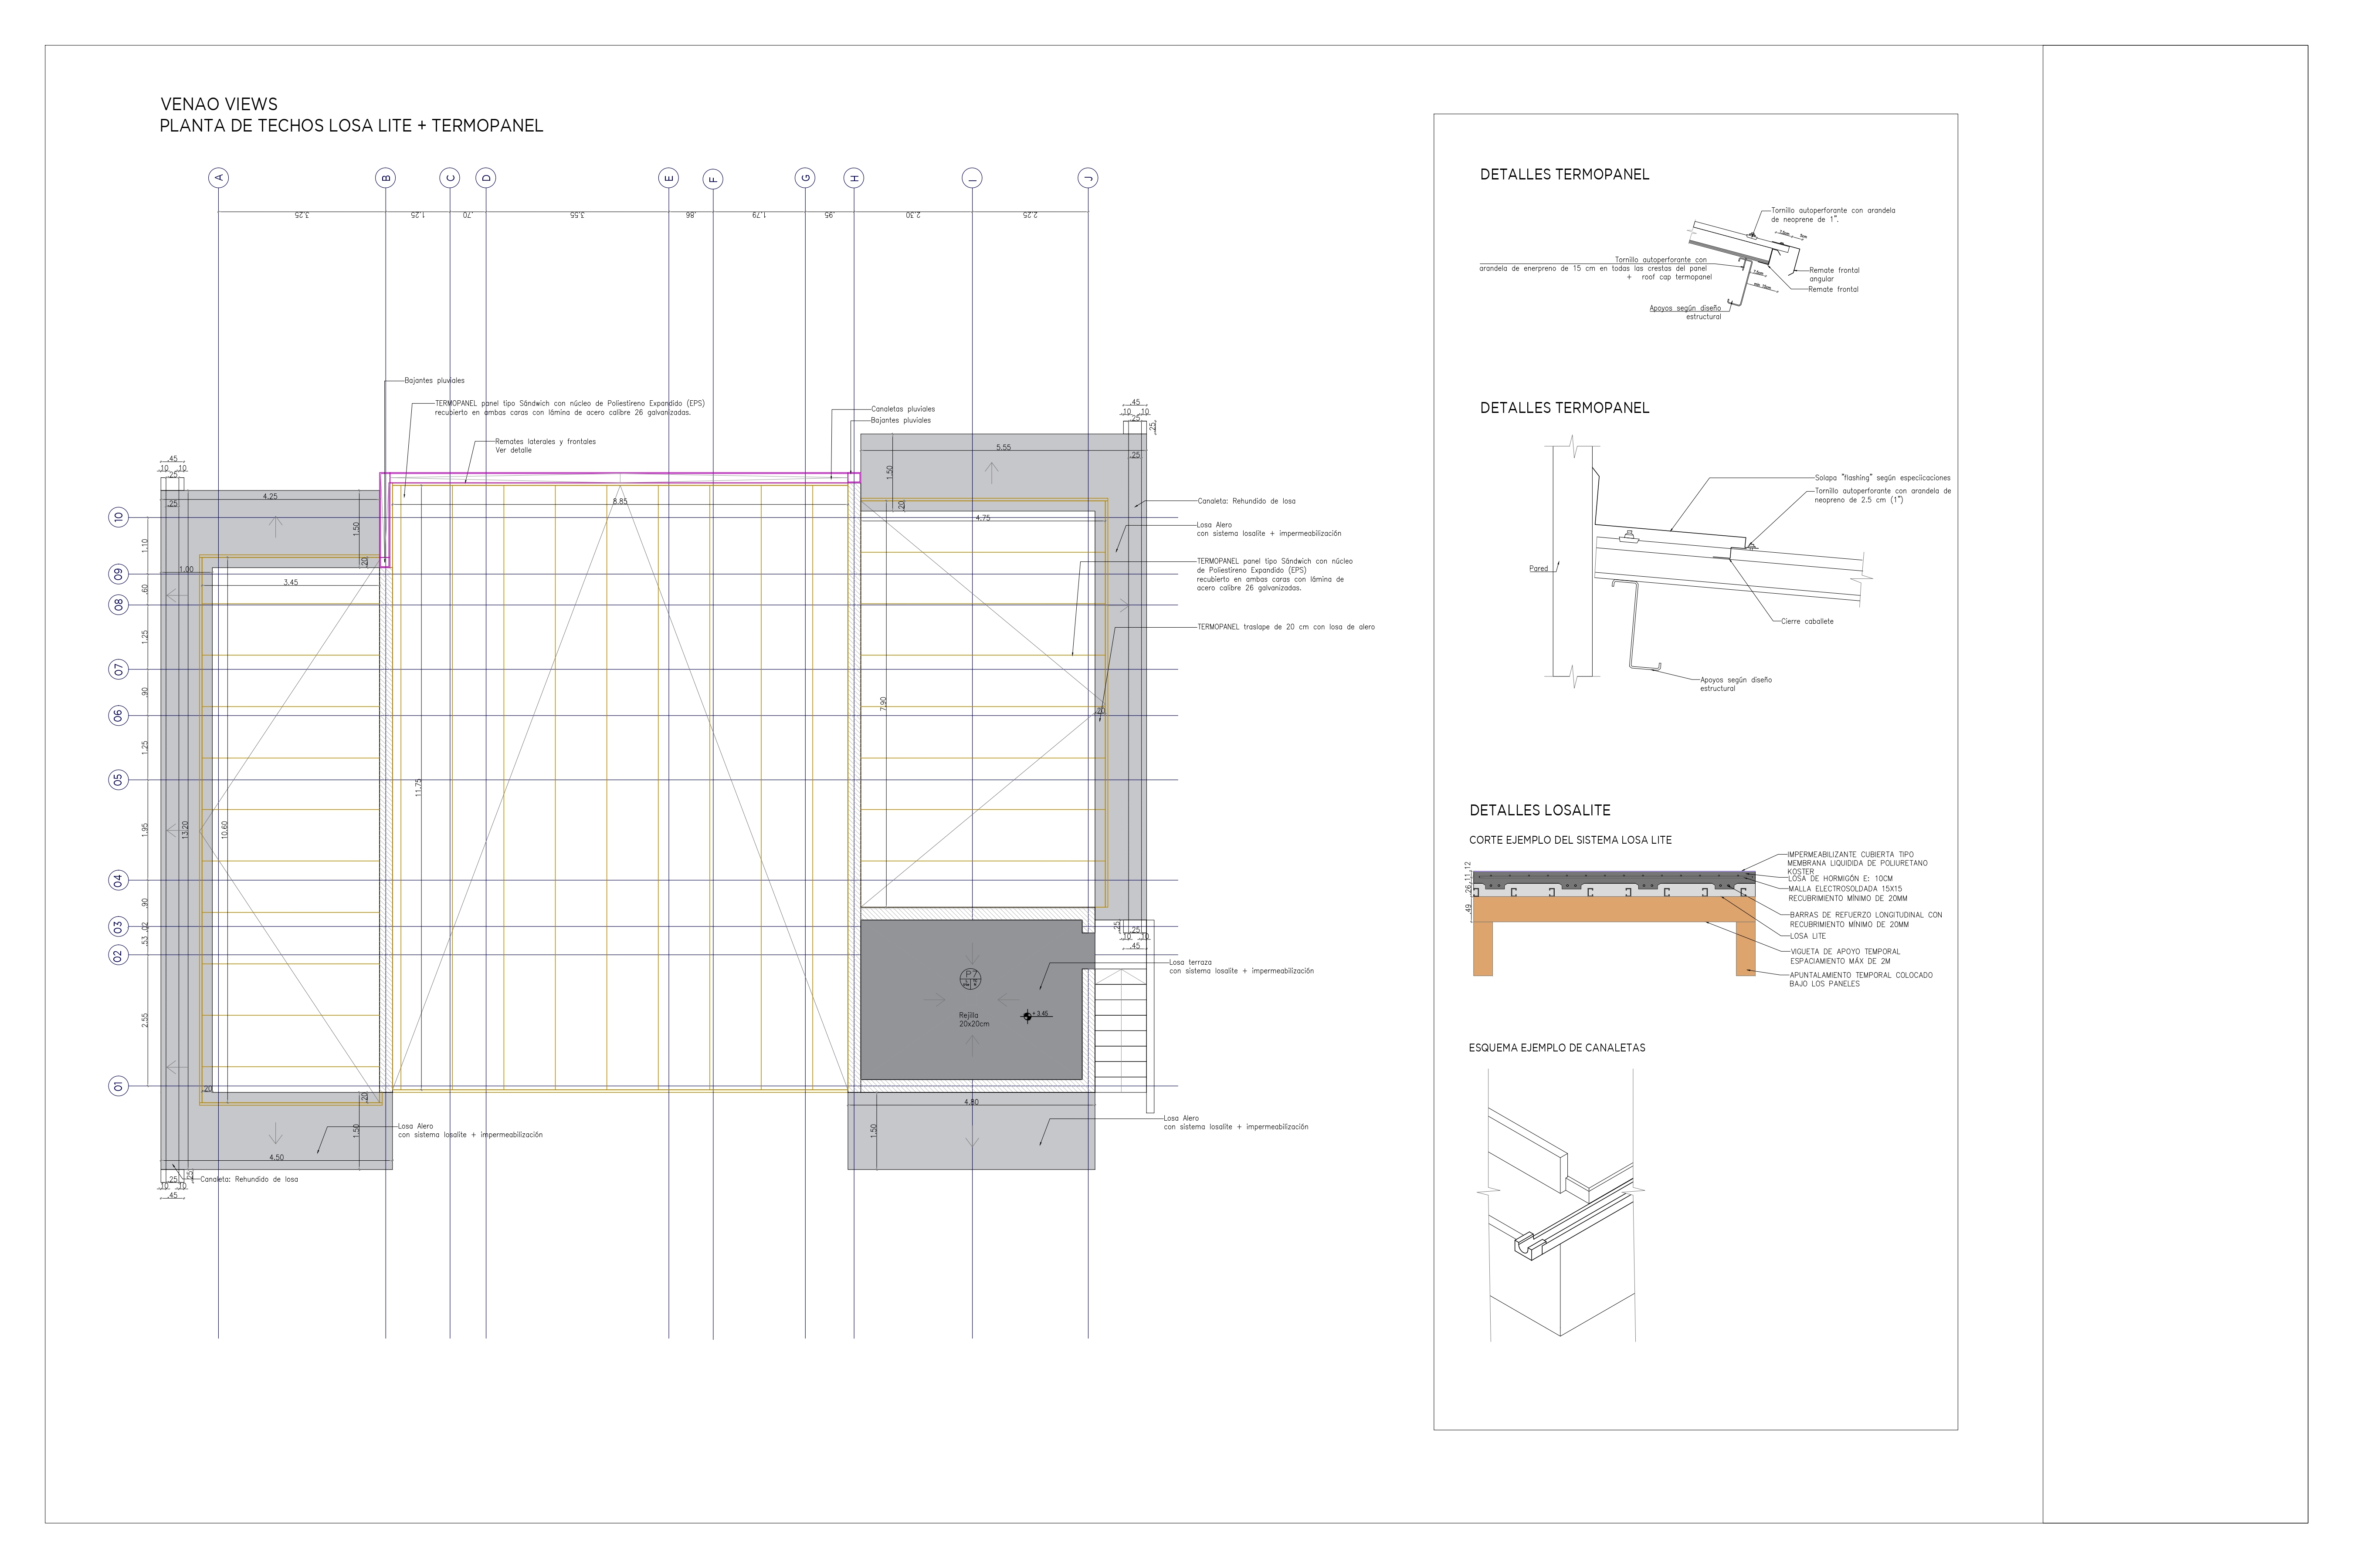2353x1568 pixels.
Task: Click the stair drawing beside the terrace
Action: click(1120, 1030)
